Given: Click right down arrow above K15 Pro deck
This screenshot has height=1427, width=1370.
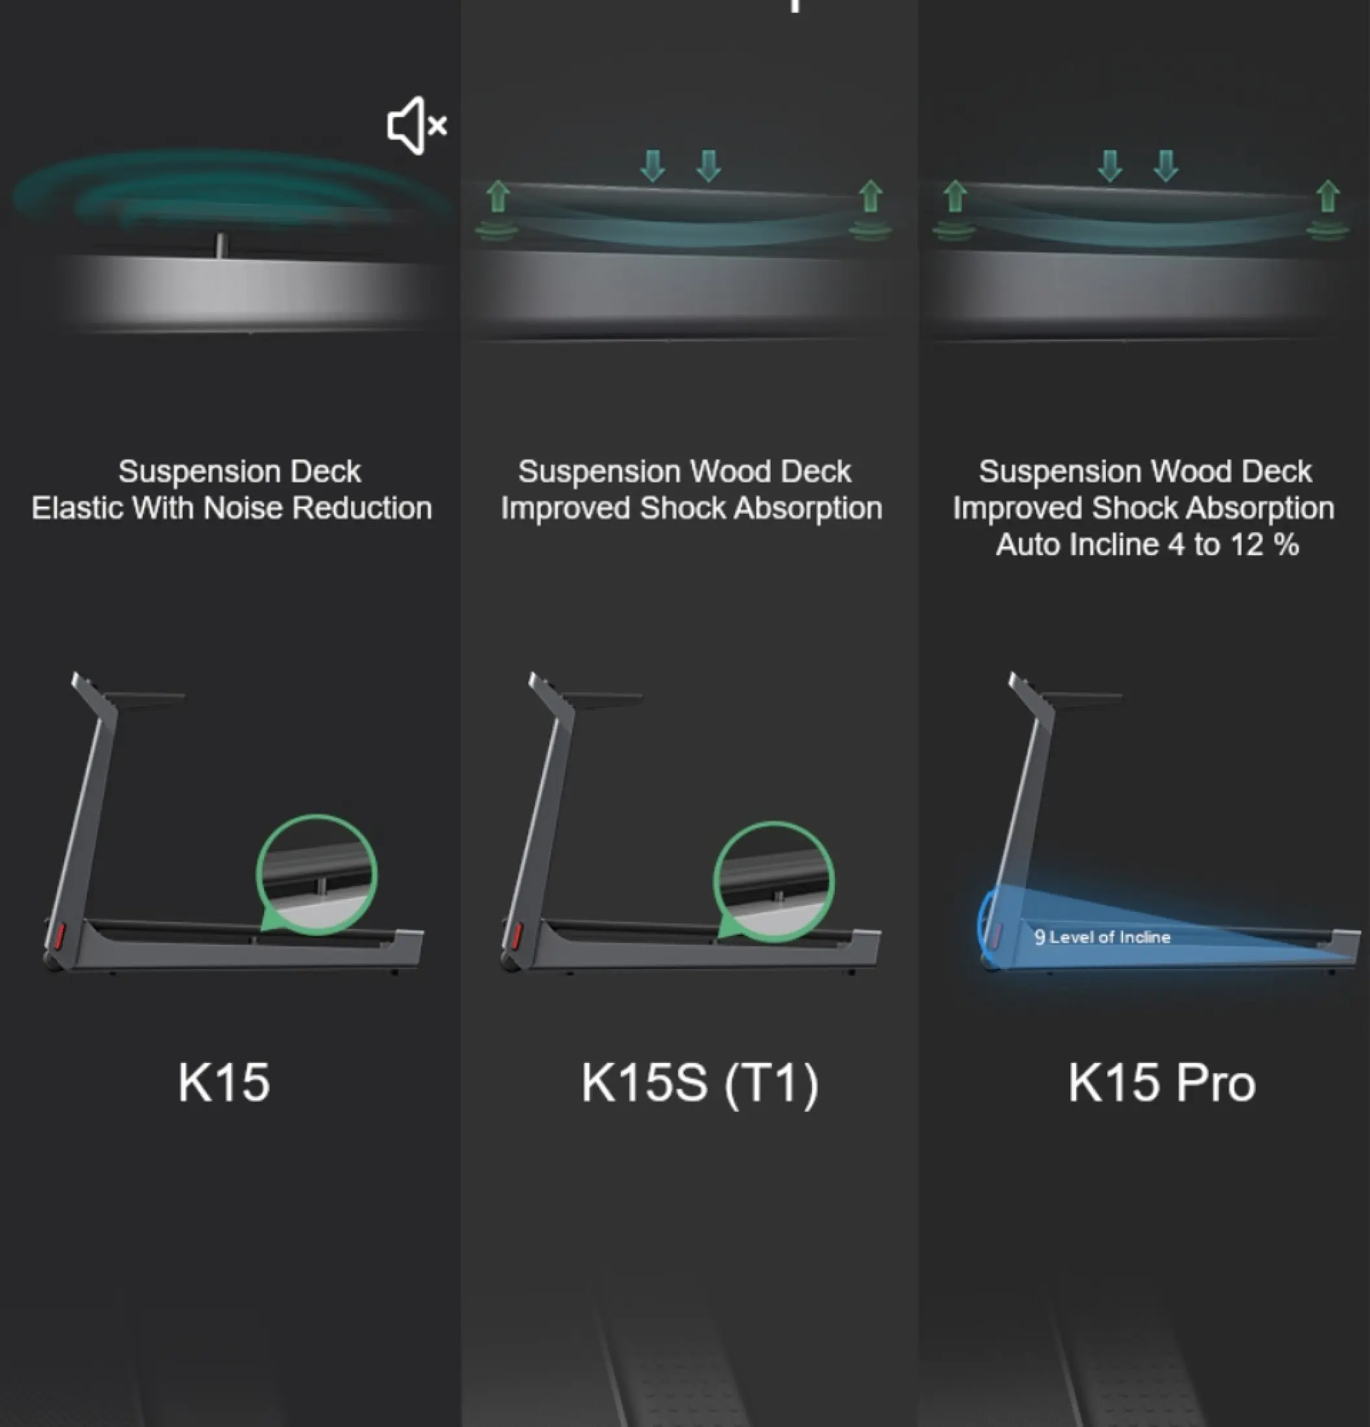Looking at the screenshot, I should (x=1166, y=166).
